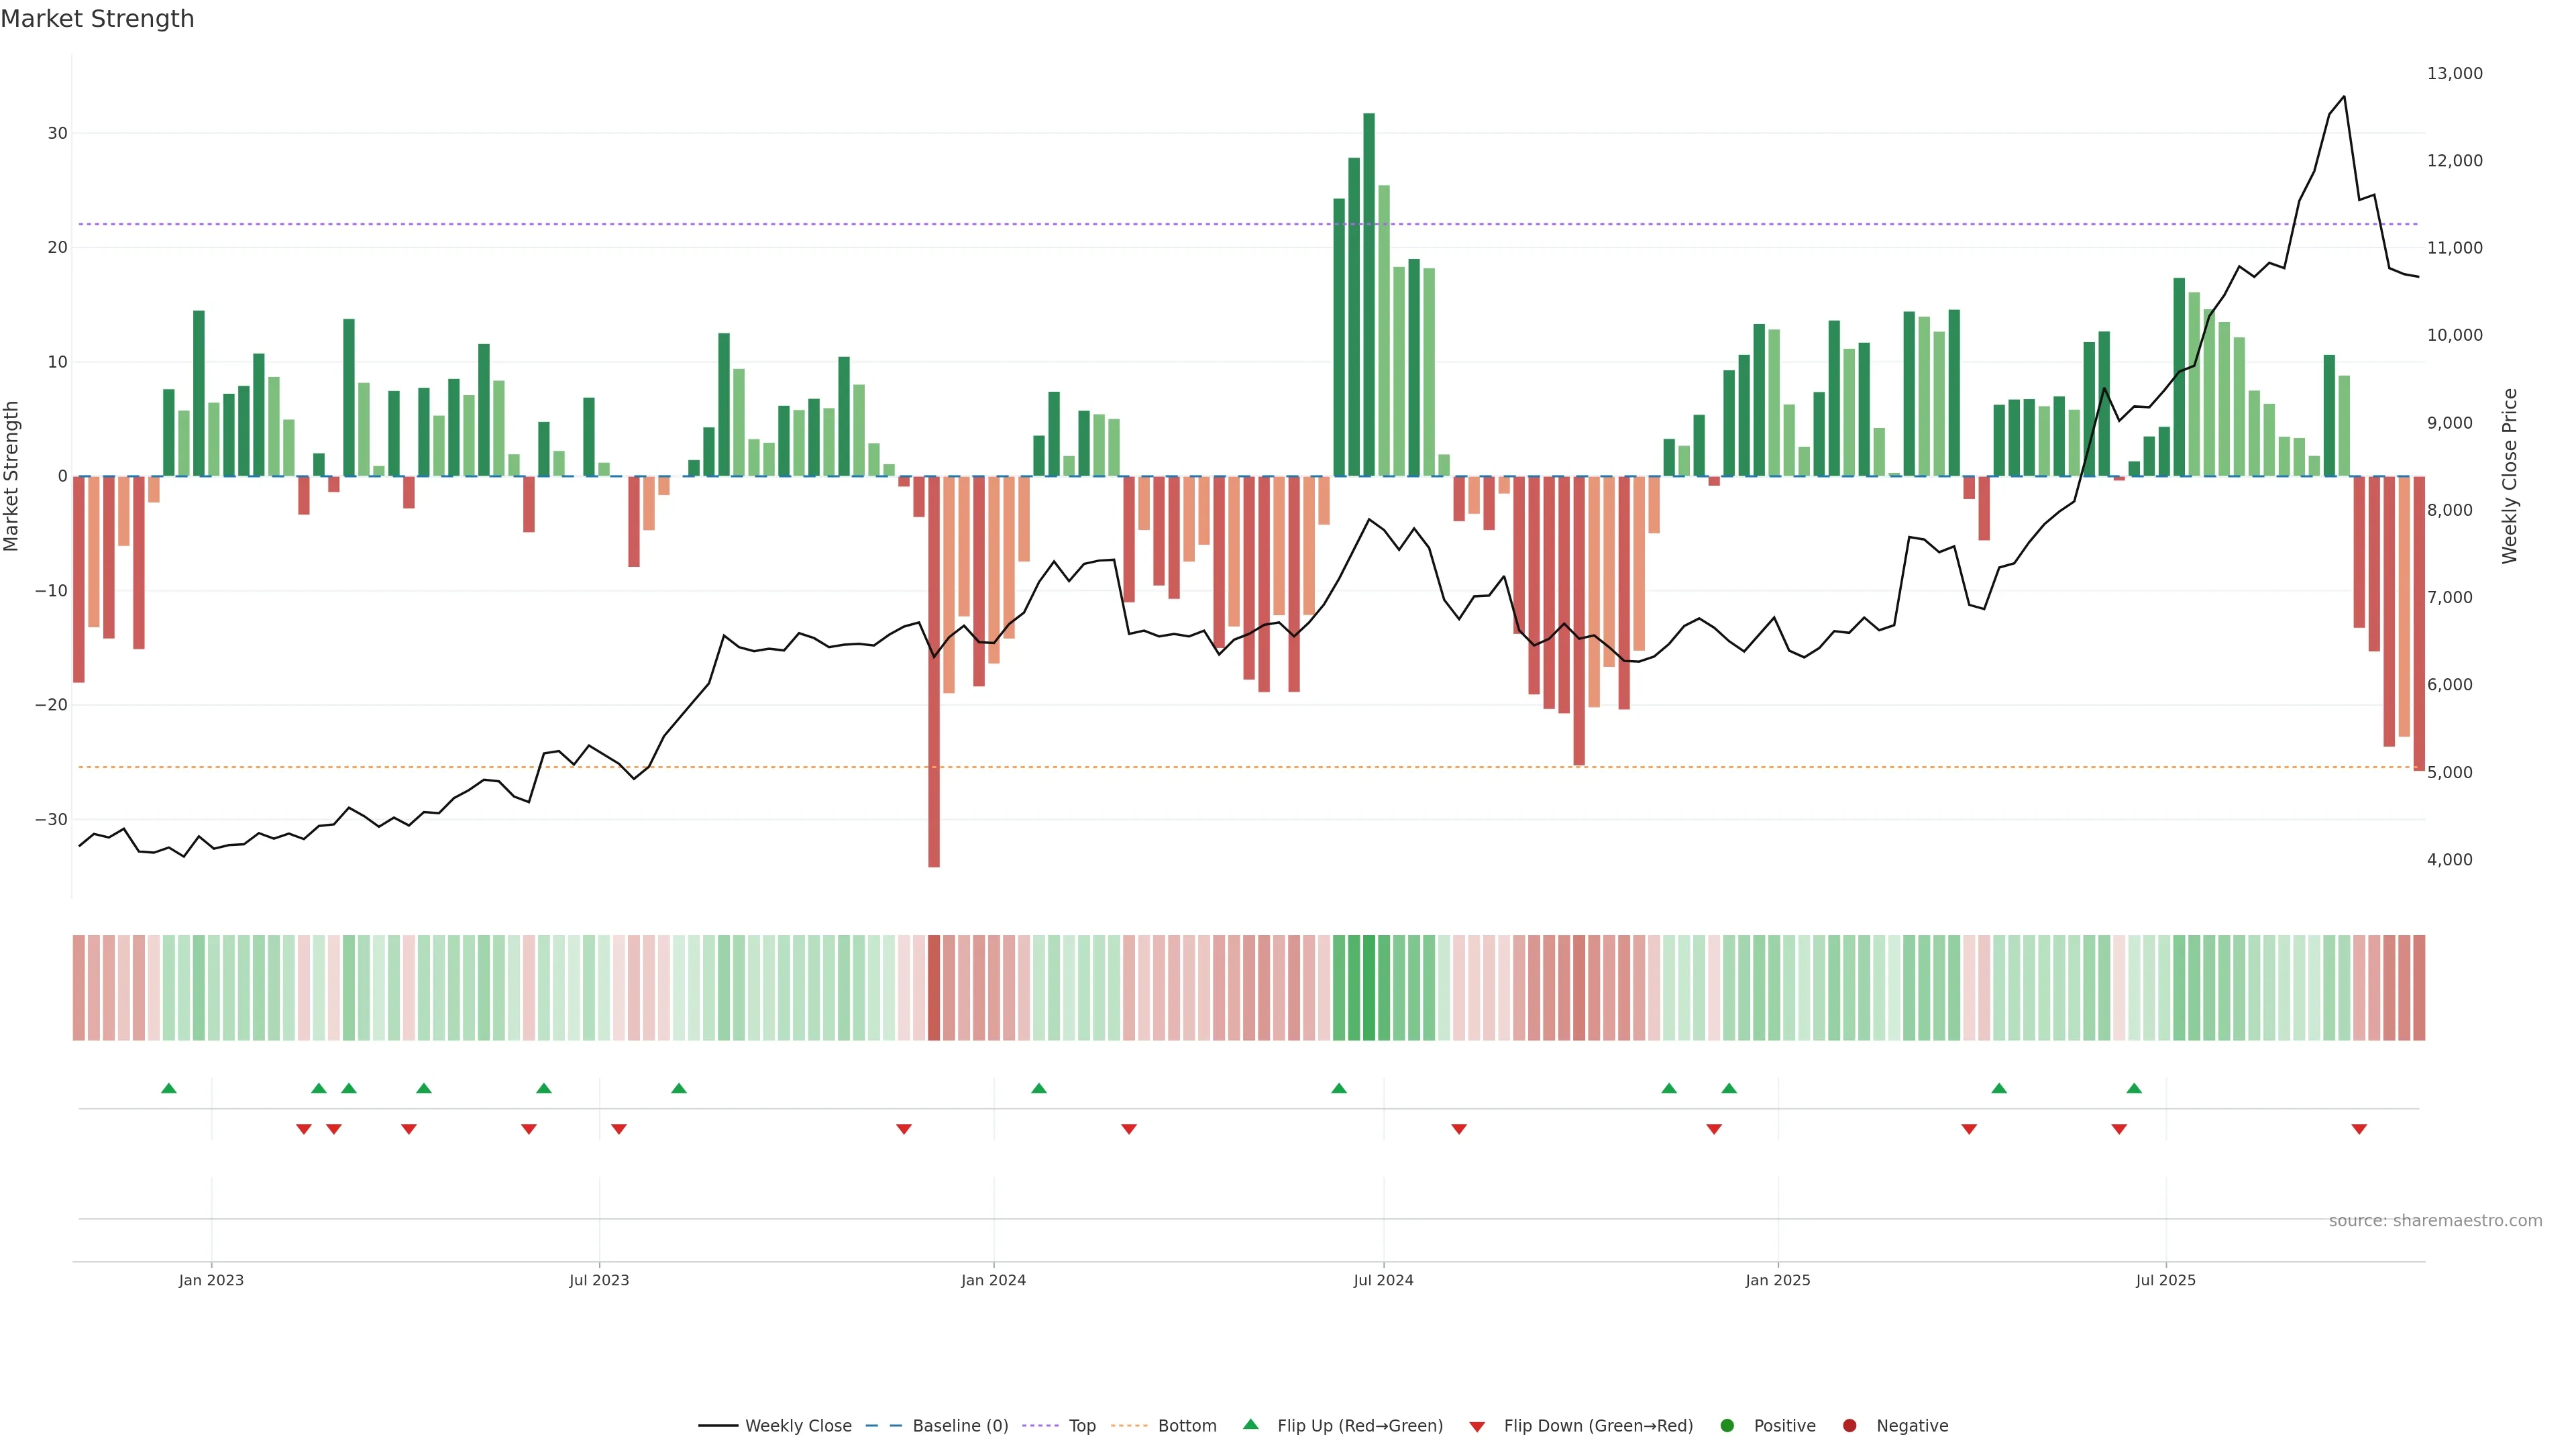Select the rightmost red flip-down triangle marker
The height and width of the screenshot is (1449, 2576).
tap(2359, 1129)
